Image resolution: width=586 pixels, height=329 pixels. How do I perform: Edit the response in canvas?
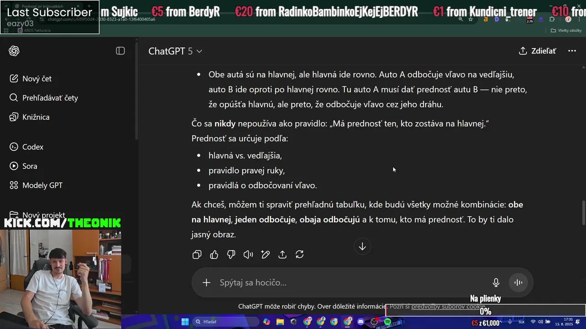pyautogui.click(x=266, y=255)
